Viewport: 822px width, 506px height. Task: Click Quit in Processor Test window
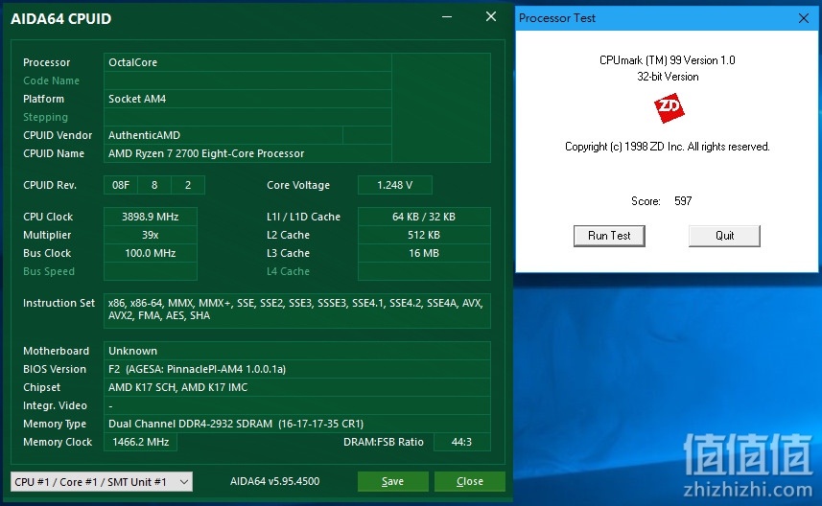pyautogui.click(x=724, y=236)
